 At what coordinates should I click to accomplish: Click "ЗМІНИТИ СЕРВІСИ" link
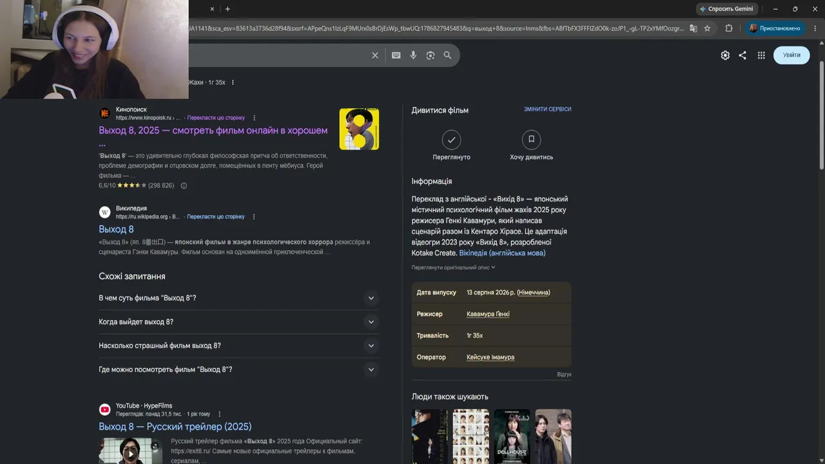click(x=548, y=110)
